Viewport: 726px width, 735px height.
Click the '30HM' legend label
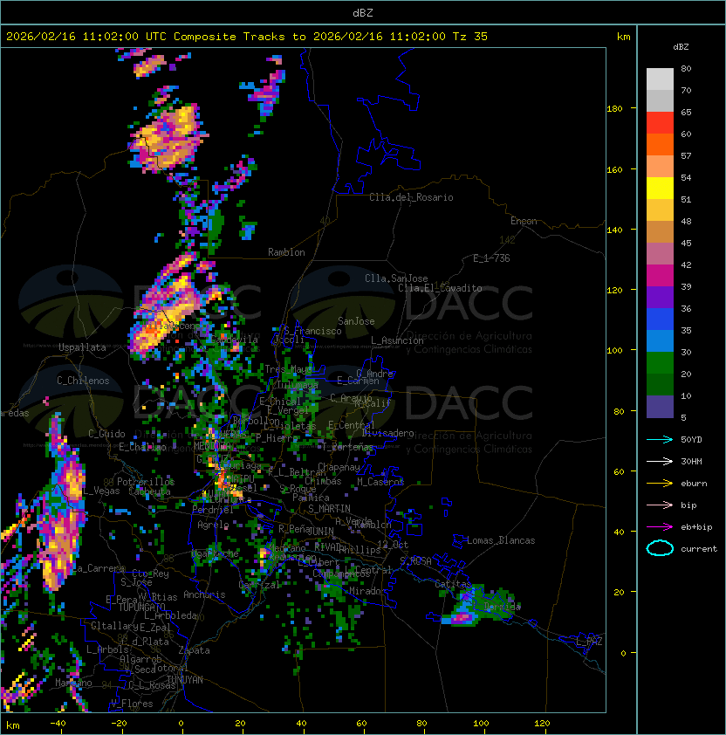click(691, 461)
